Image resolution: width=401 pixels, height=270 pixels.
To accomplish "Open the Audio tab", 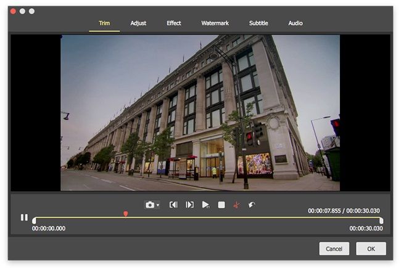I will click(x=296, y=23).
